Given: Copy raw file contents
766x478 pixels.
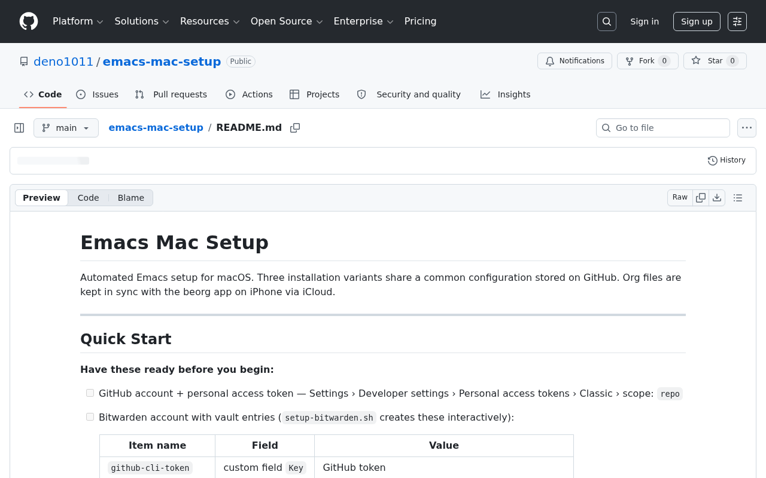Looking at the screenshot, I should pyautogui.click(x=701, y=198).
